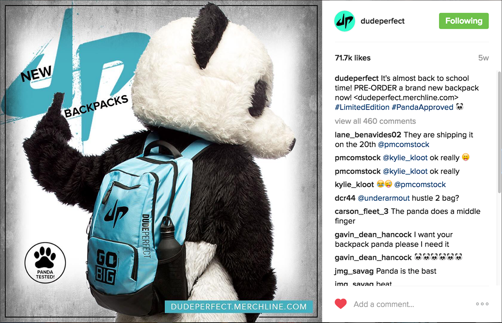
Task: Like the post with the heart icon
Action: (x=341, y=304)
